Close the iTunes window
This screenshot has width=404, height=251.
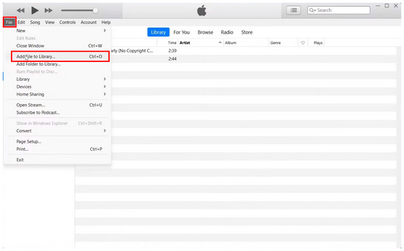396,5
